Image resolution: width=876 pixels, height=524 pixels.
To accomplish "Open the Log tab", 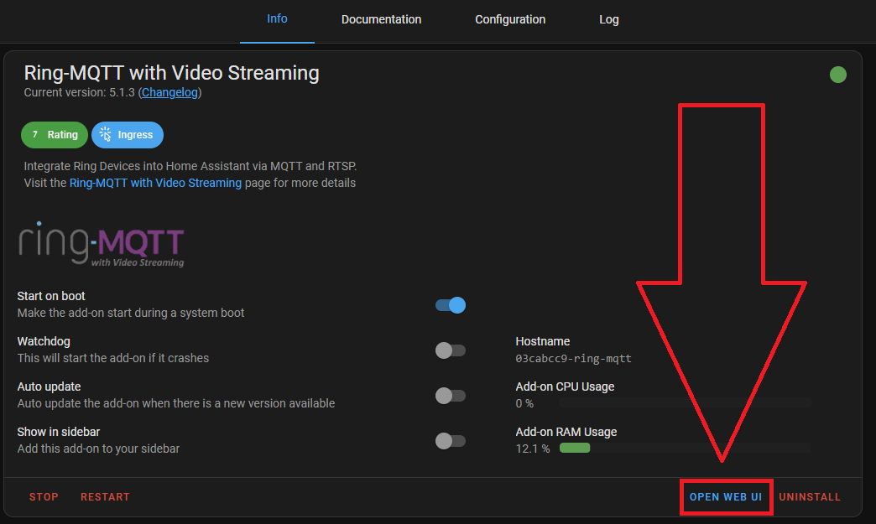I will pyautogui.click(x=608, y=19).
